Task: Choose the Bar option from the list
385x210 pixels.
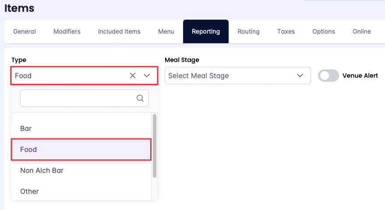Action: tap(26, 128)
